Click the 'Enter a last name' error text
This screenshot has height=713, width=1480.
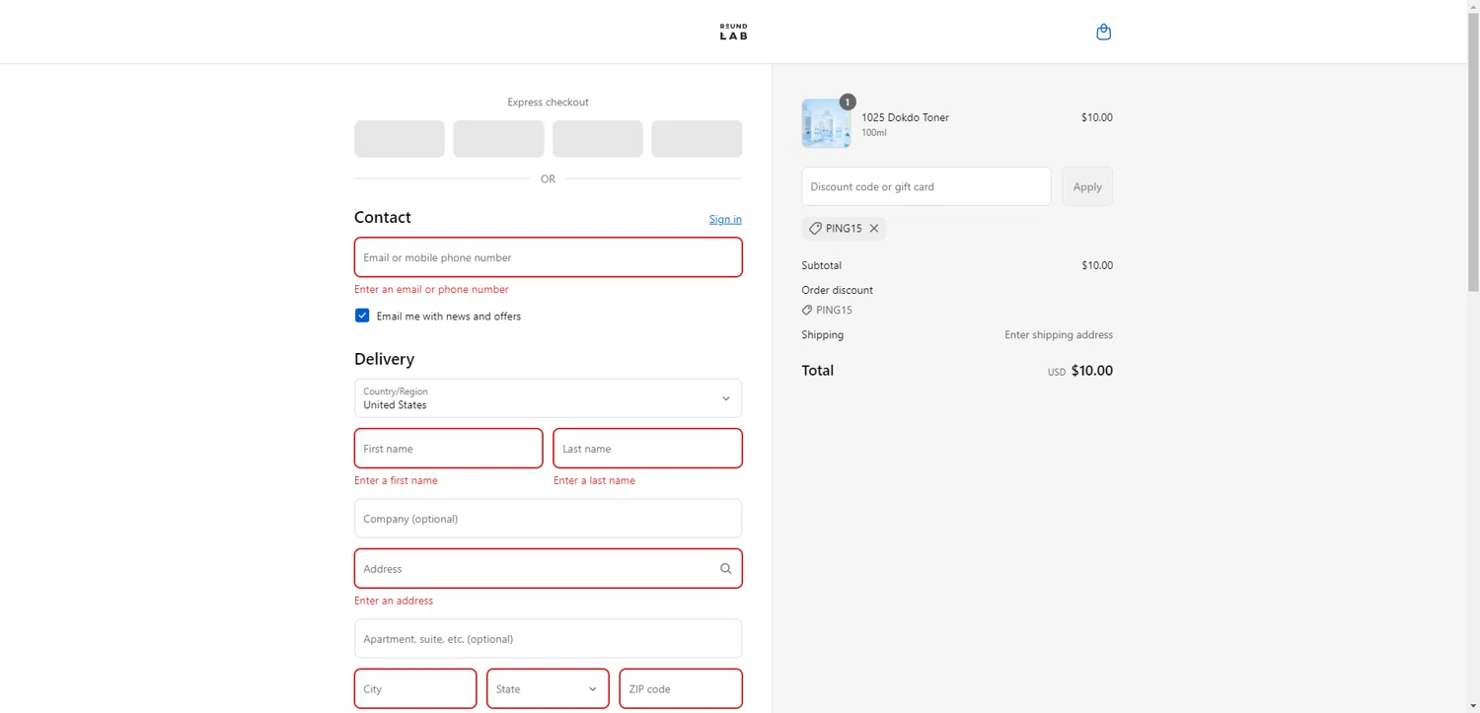(594, 481)
